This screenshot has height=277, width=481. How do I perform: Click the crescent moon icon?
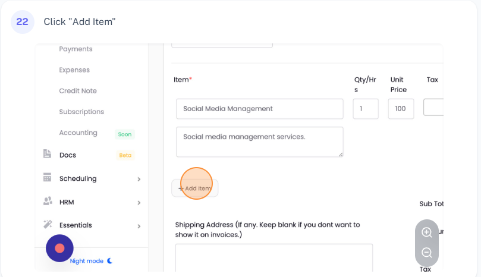coord(109,261)
